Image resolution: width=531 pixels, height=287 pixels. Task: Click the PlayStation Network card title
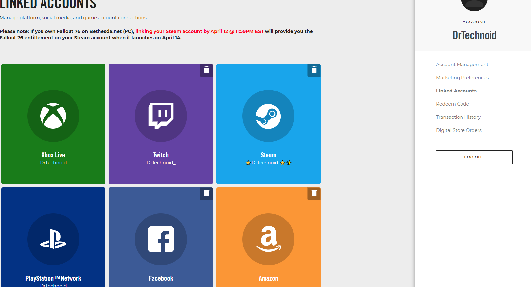click(53, 278)
